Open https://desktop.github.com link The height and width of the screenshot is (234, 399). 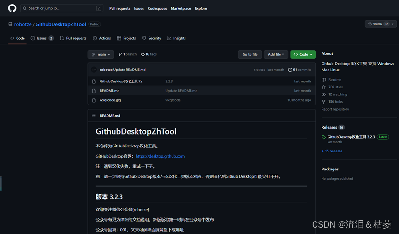tap(160, 156)
